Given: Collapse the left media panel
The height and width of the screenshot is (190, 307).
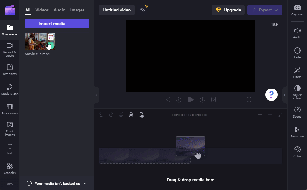Looking at the screenshot, I should [96, 95].
